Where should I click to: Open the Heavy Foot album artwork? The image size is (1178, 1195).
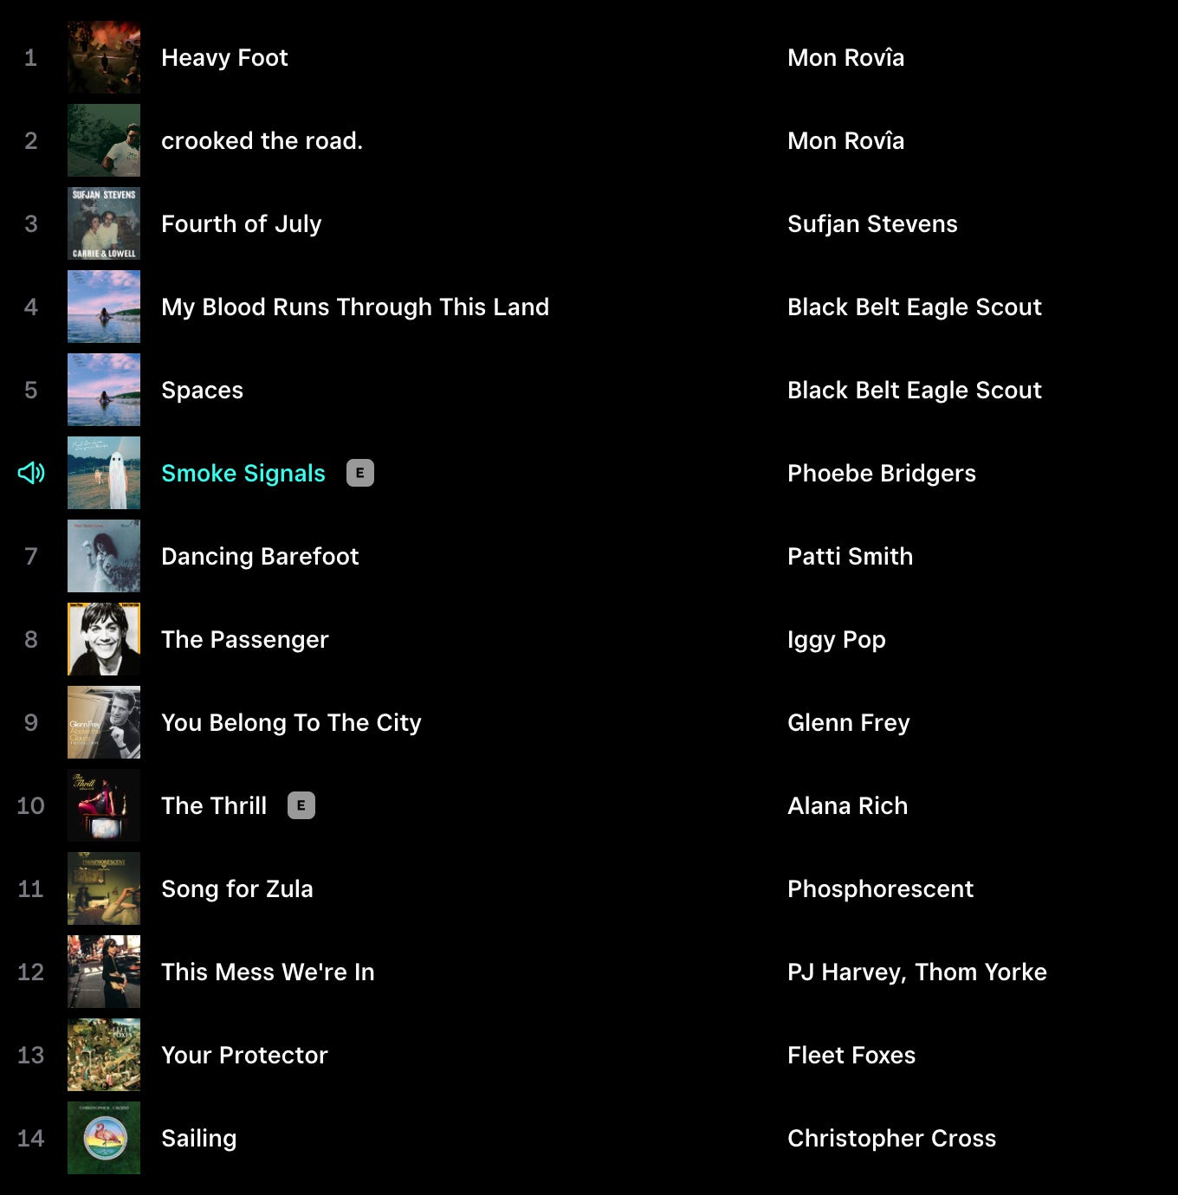point(104,57)
